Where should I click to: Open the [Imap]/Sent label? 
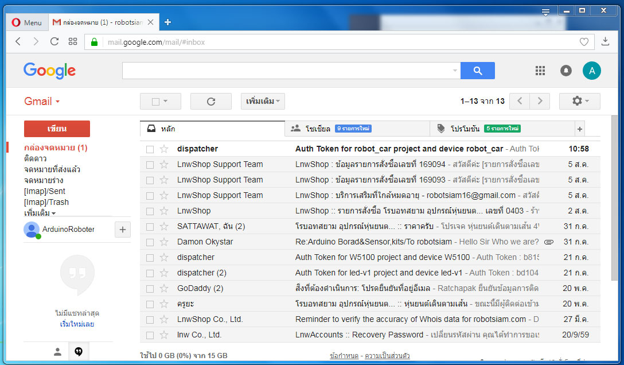point(45,192)
